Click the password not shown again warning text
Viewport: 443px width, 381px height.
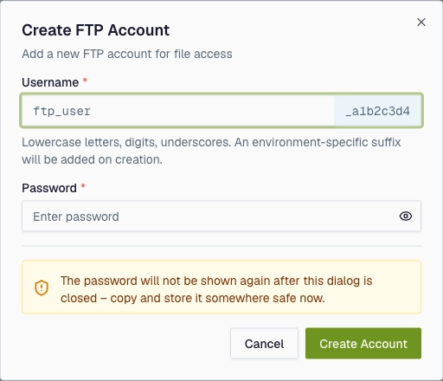click(x=216, y=289)
